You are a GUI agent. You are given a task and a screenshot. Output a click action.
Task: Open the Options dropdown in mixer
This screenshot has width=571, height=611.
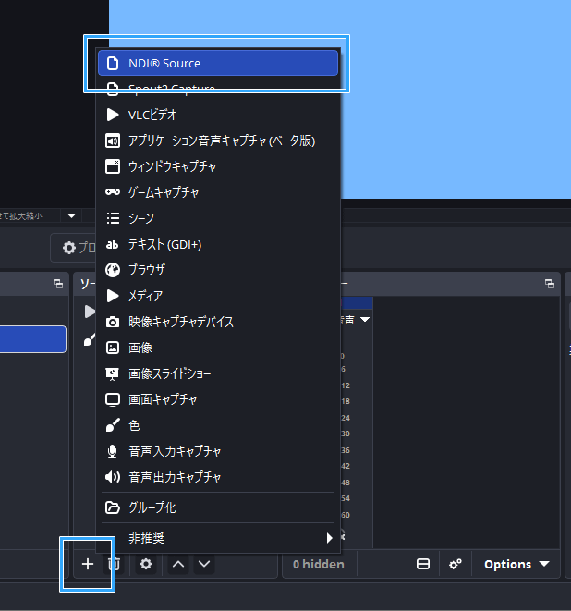pos(516,564)
